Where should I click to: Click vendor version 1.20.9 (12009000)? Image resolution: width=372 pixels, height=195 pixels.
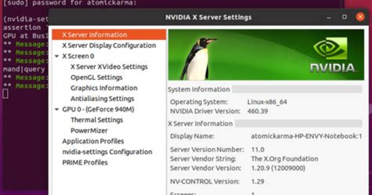278,168
